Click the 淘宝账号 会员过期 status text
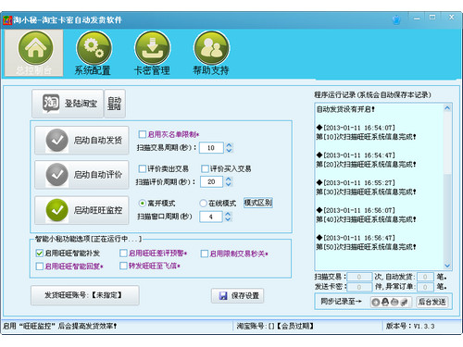 [275, 326]
